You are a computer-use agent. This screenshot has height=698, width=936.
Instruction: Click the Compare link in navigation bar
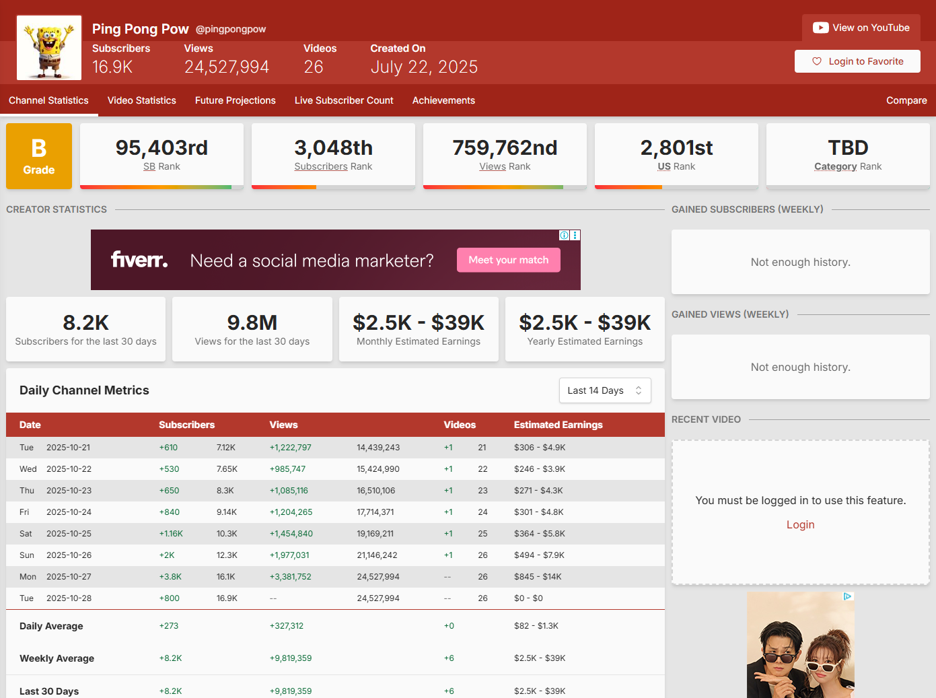(x=906, y=100)
